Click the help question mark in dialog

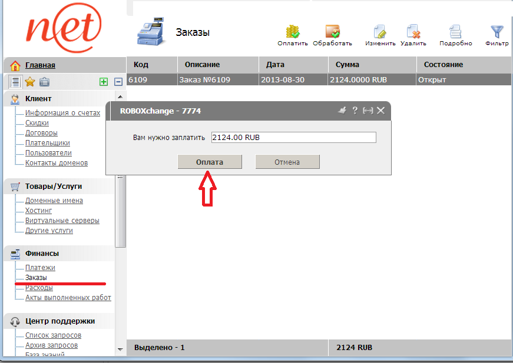355,110
